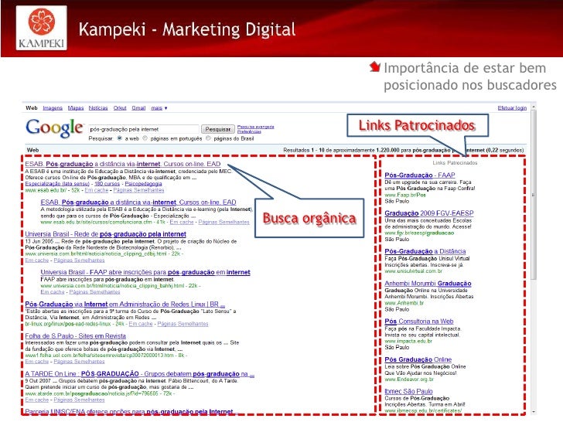Select the Web tab in top bar
This screenshot has height=422, width=563.
coord(32,108)
